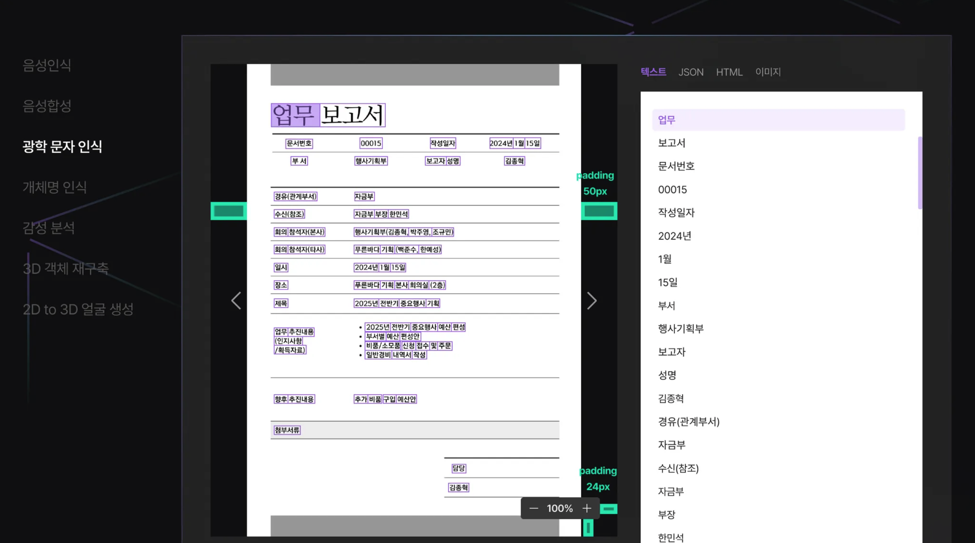This screenshot has width=975, height=543.
Task: Click the 작성일자 box in the document
Action: tap(443, 143)
